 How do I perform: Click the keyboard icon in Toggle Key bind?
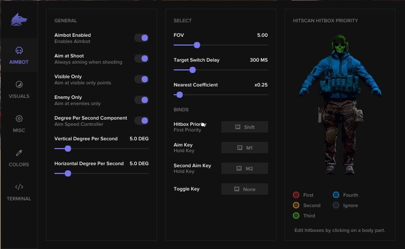point(237,189)
